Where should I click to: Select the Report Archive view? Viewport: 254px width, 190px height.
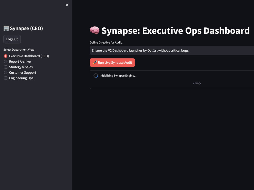click(17, 62)
